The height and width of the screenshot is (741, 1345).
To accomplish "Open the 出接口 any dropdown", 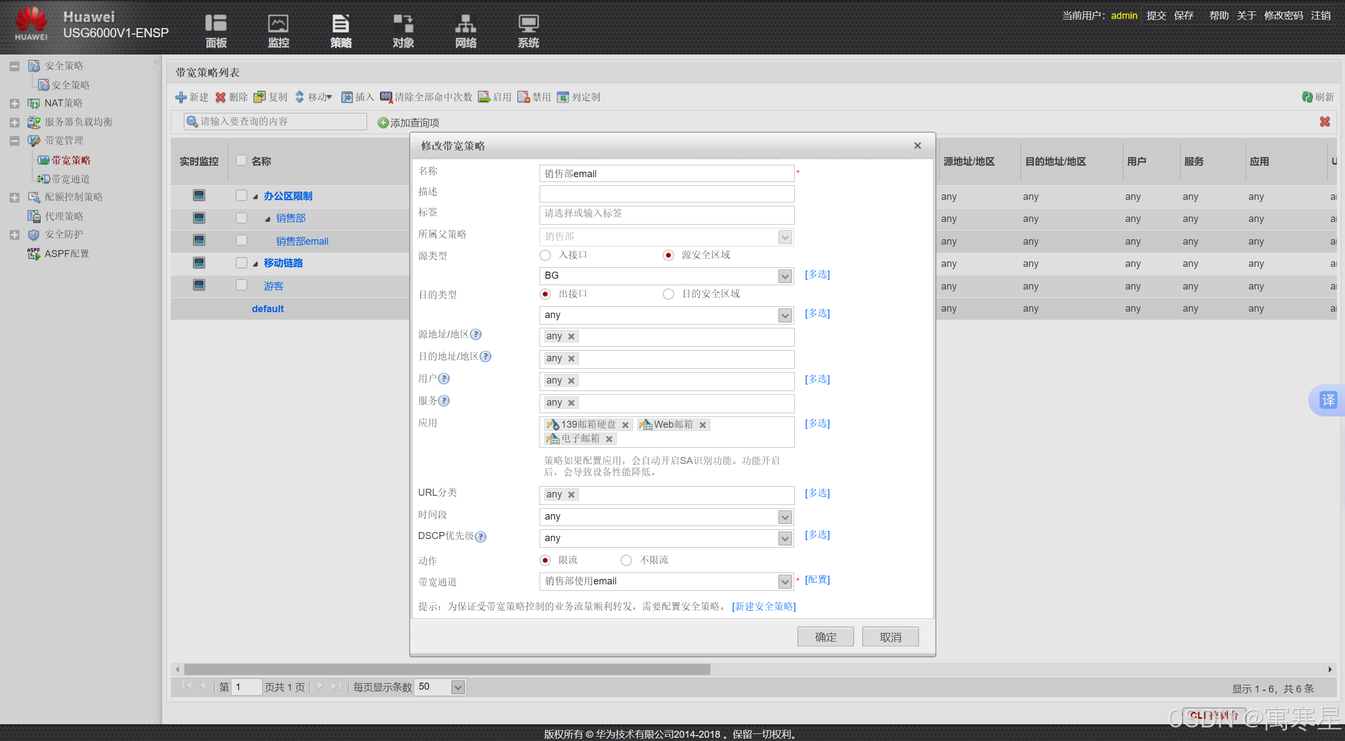I will tap(785, 315).
